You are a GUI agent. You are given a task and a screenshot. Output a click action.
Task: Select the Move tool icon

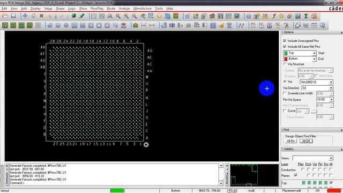[25, 16]
